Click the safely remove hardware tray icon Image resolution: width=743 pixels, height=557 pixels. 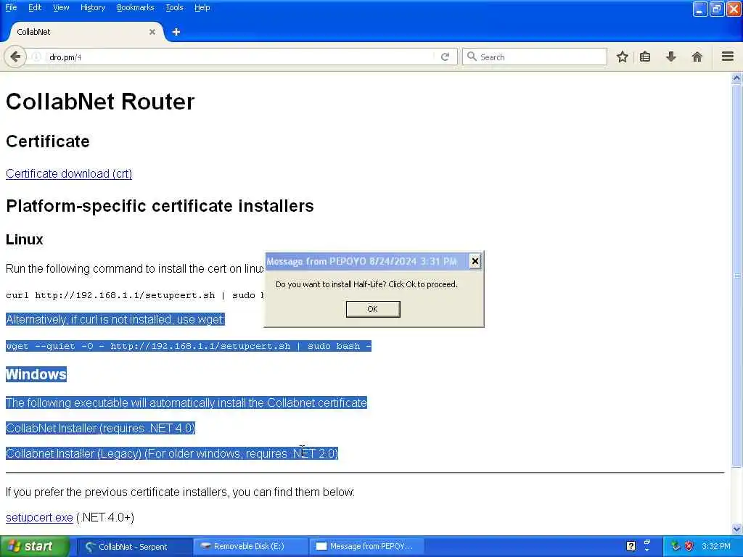[676, 546]
